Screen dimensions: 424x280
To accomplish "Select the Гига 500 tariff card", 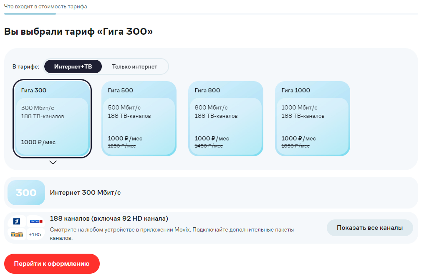I will tap(139, 119).
